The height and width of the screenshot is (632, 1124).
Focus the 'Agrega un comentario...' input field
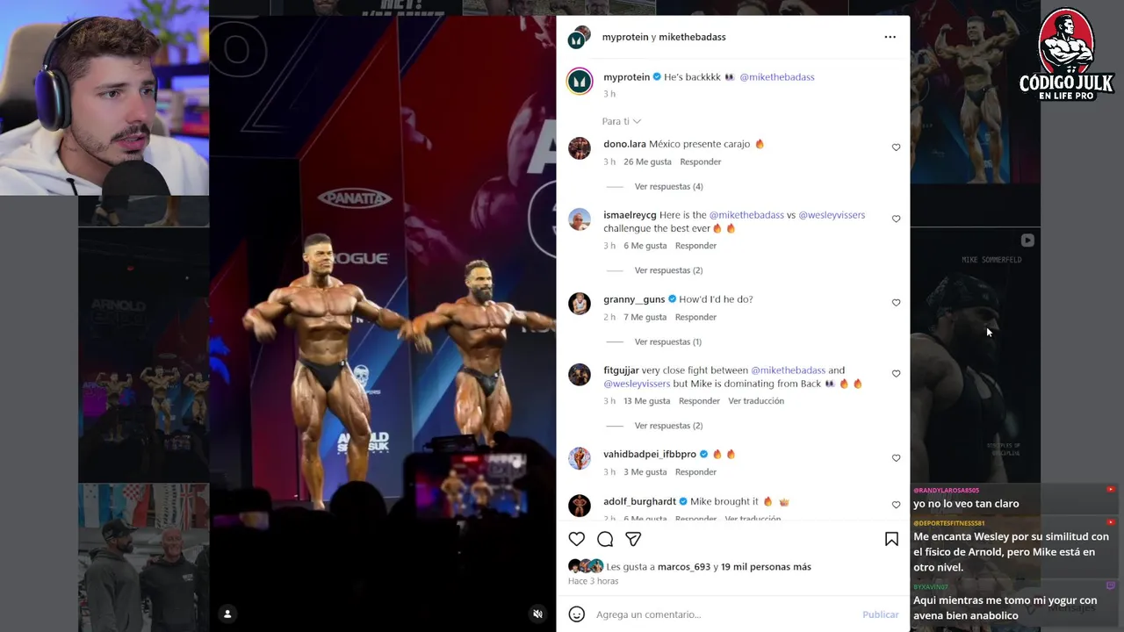[x=724, y=614]
